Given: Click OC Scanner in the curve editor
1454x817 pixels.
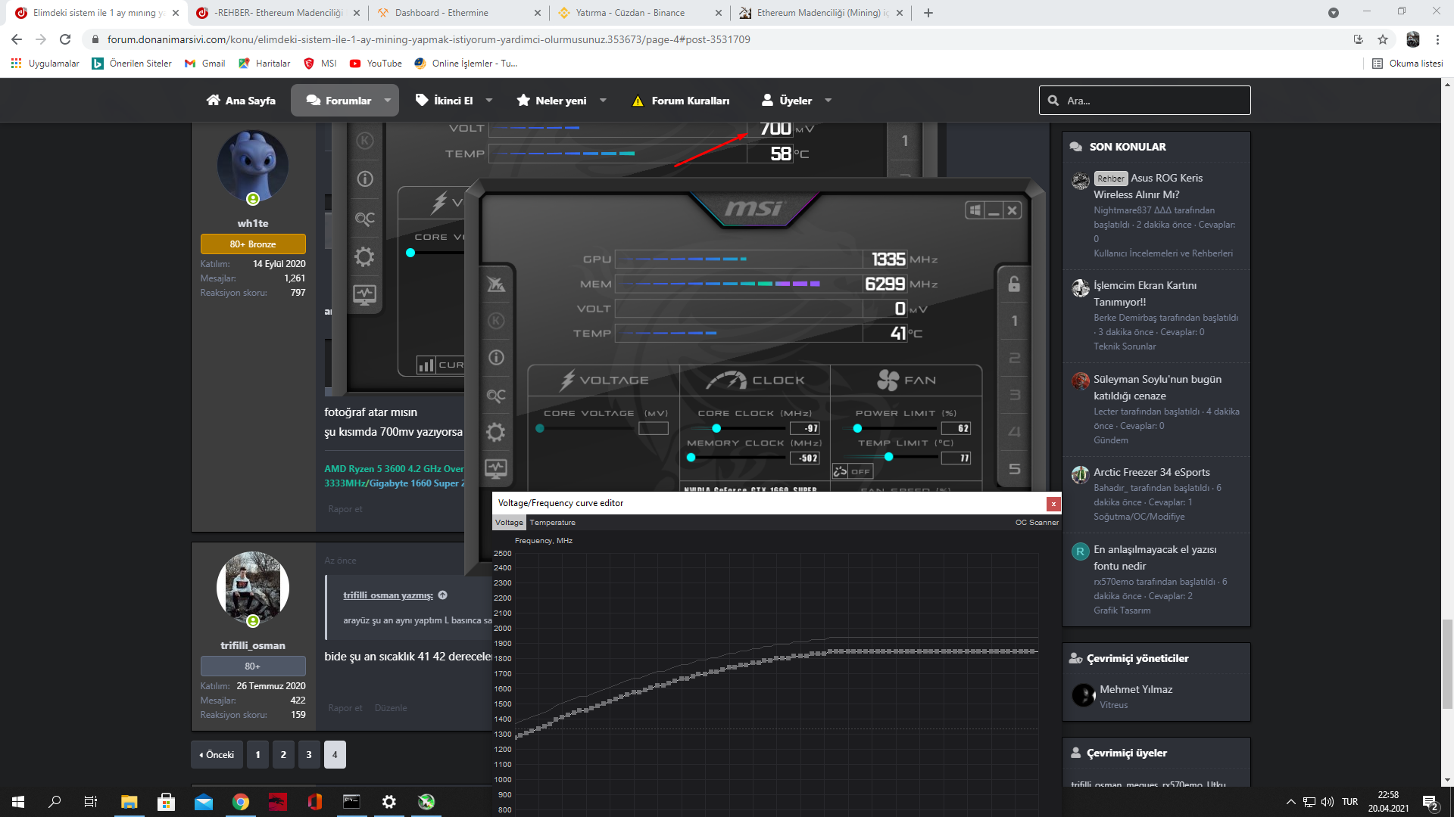Looking at the screenshot, I should 1037,523.
